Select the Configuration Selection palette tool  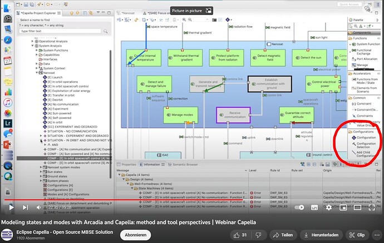click(x=364, y=145)
